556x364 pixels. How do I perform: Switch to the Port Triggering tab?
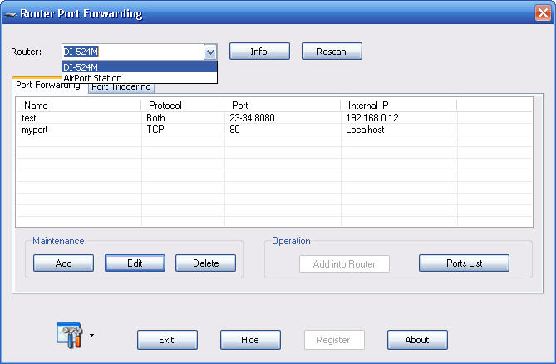click(x=123, y=87)
